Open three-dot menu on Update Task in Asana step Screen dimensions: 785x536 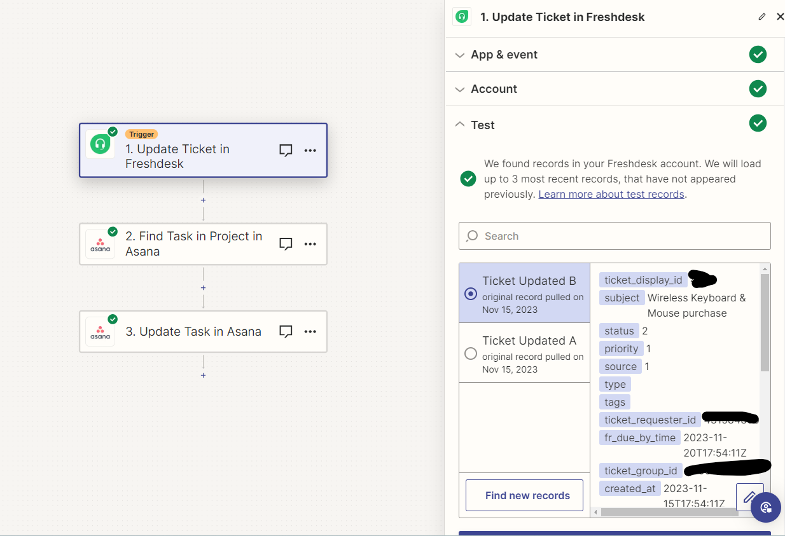310,332
